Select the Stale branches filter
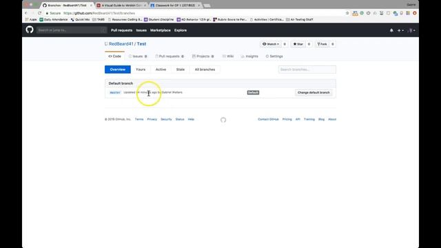This screenshot has width=441, height=248. 181,70
